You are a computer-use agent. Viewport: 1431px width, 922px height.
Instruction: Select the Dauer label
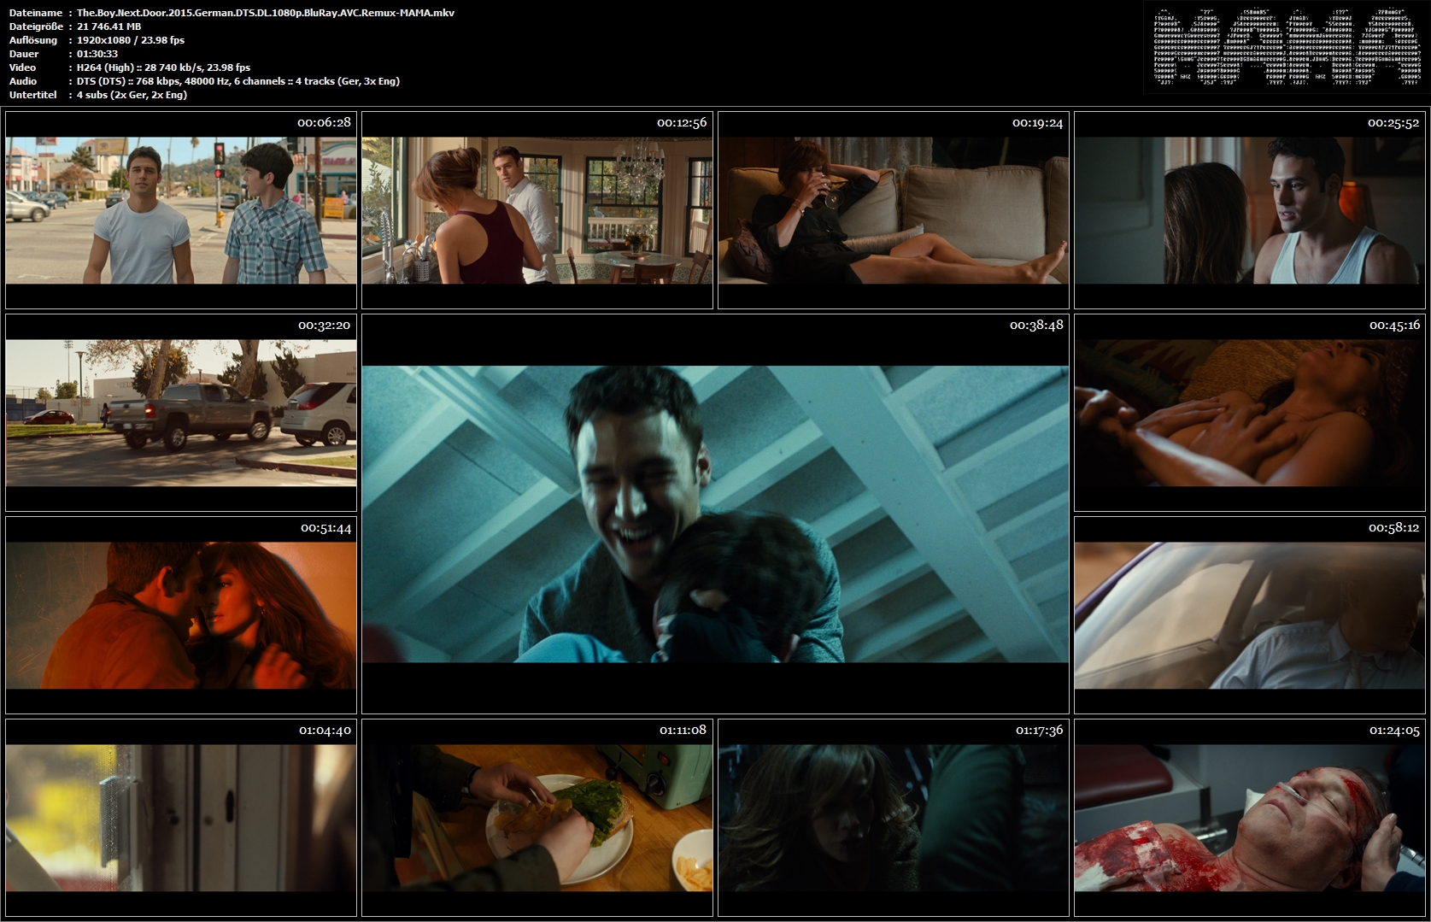click(x=23, y=54)
